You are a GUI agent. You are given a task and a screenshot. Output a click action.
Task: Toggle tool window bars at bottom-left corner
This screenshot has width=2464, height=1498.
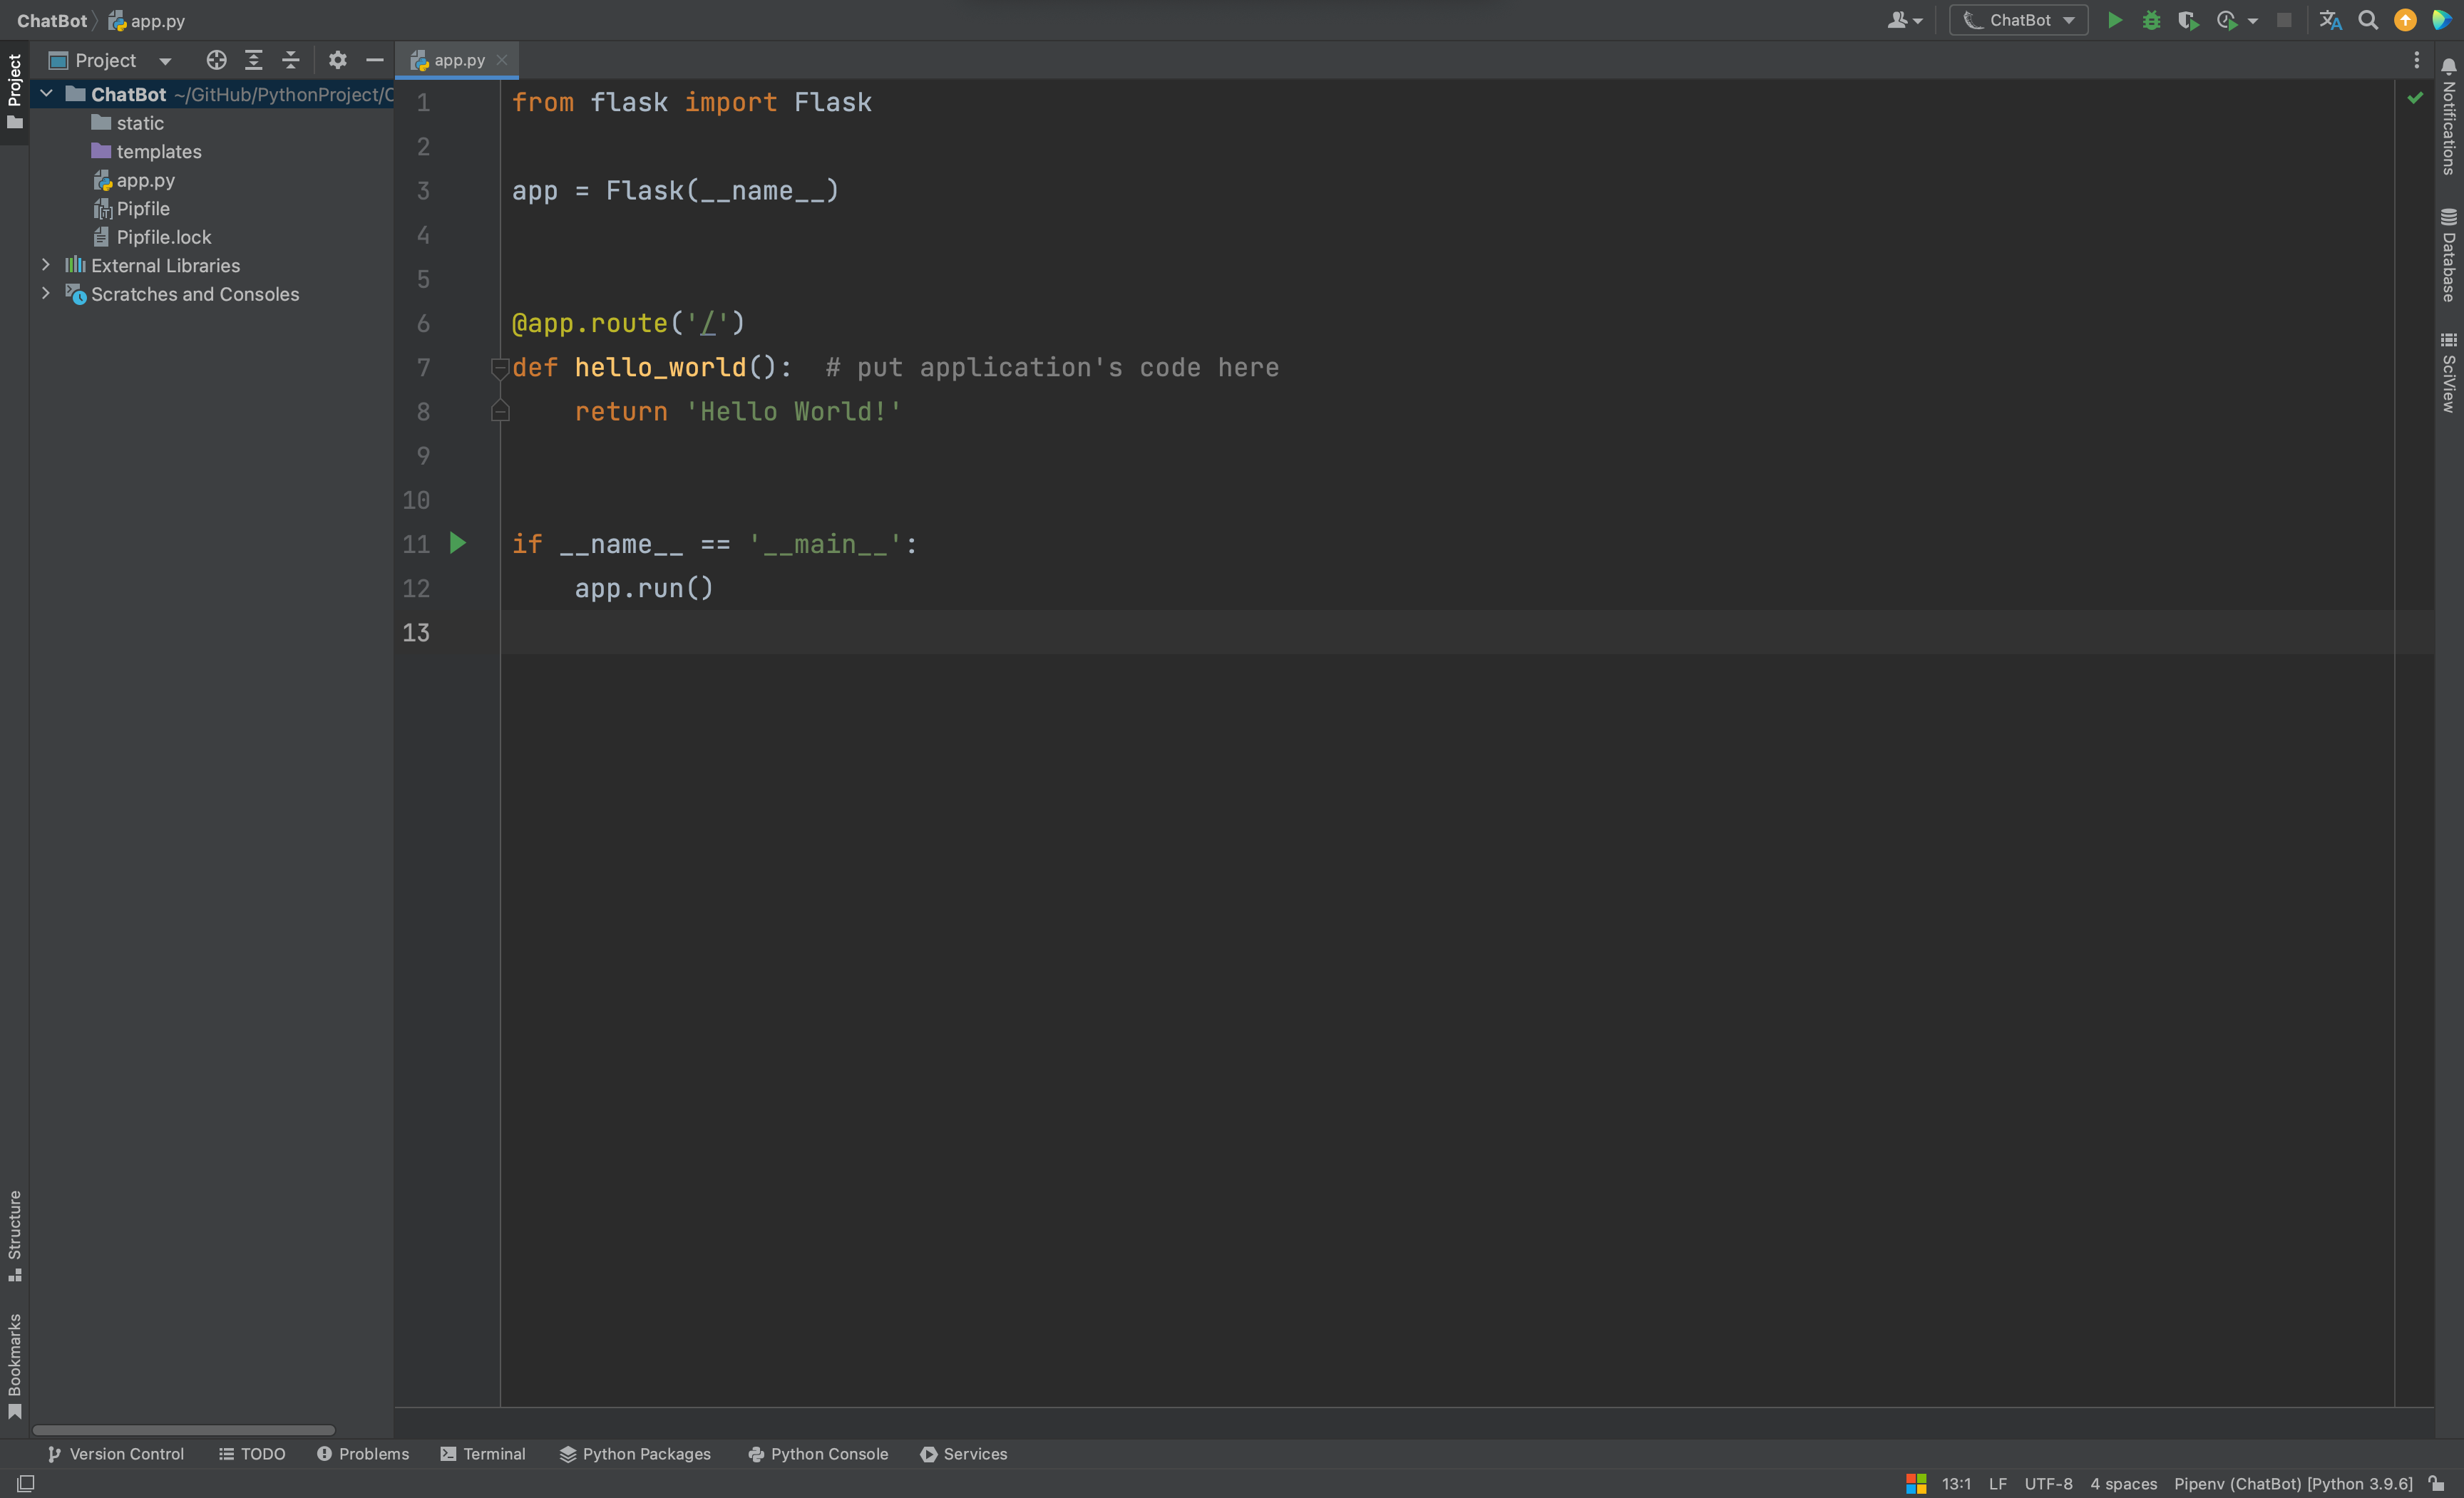(26, 1484)
